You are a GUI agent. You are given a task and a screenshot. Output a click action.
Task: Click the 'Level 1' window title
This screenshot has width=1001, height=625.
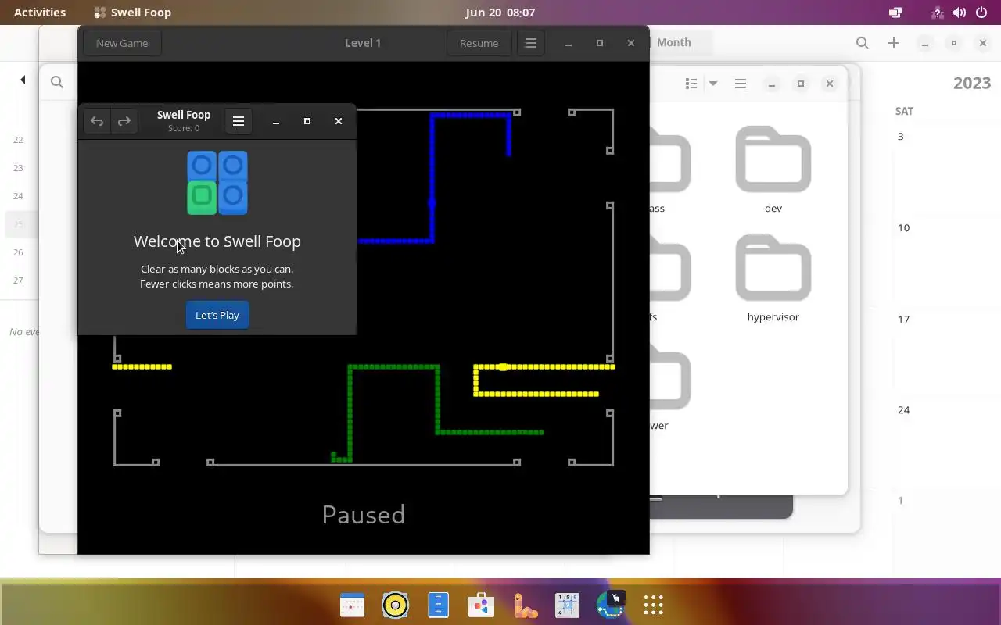coord(363,43)
